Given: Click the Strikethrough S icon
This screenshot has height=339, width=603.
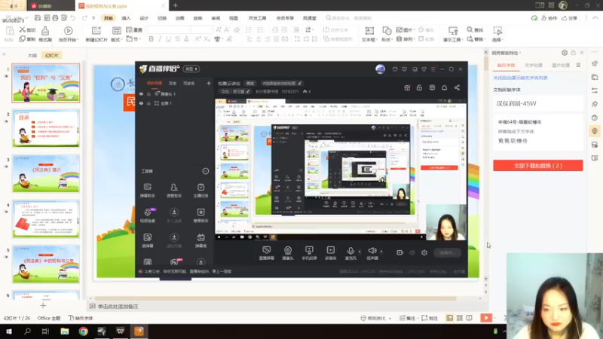Looking at the screenshot, I should point(177,39).
